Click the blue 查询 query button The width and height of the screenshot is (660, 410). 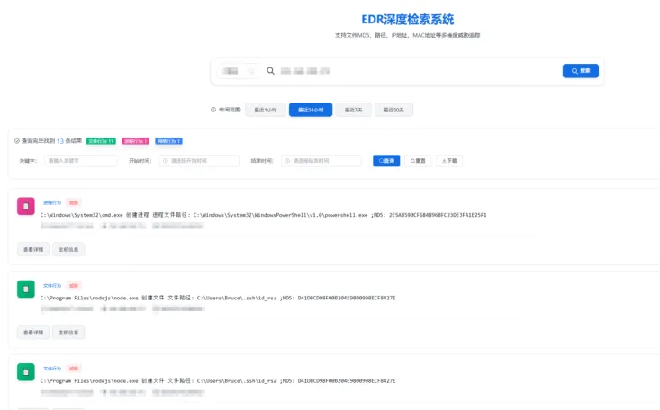(386, 161)
